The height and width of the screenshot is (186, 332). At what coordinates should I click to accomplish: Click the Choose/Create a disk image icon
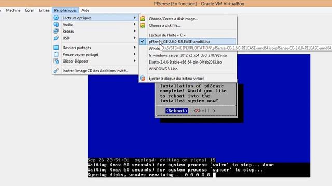point(143,19)
